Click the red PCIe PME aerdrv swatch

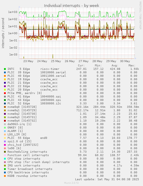pyautogui.click(x=5, y=93)
